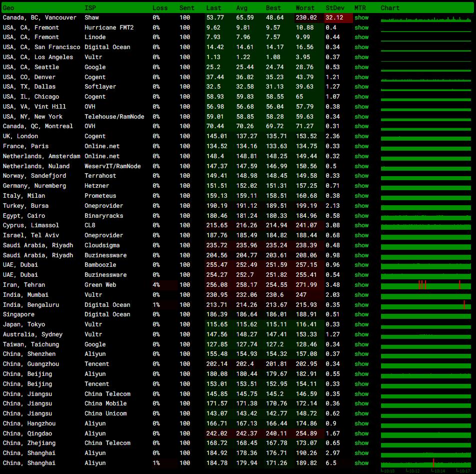Show MTR for Denver Cogent

361,77
